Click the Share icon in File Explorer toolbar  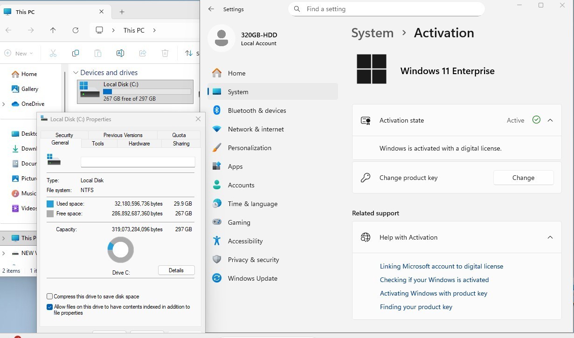tap(143, 54)
